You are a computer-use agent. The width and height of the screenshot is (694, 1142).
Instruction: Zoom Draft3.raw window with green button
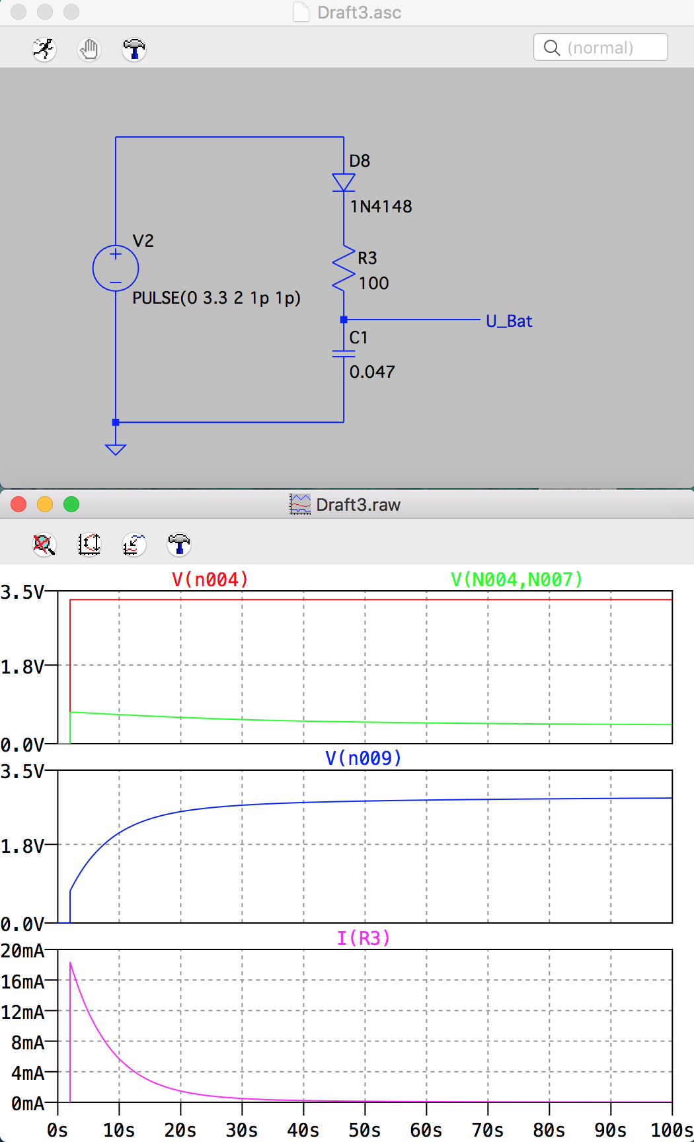(71, 504)
